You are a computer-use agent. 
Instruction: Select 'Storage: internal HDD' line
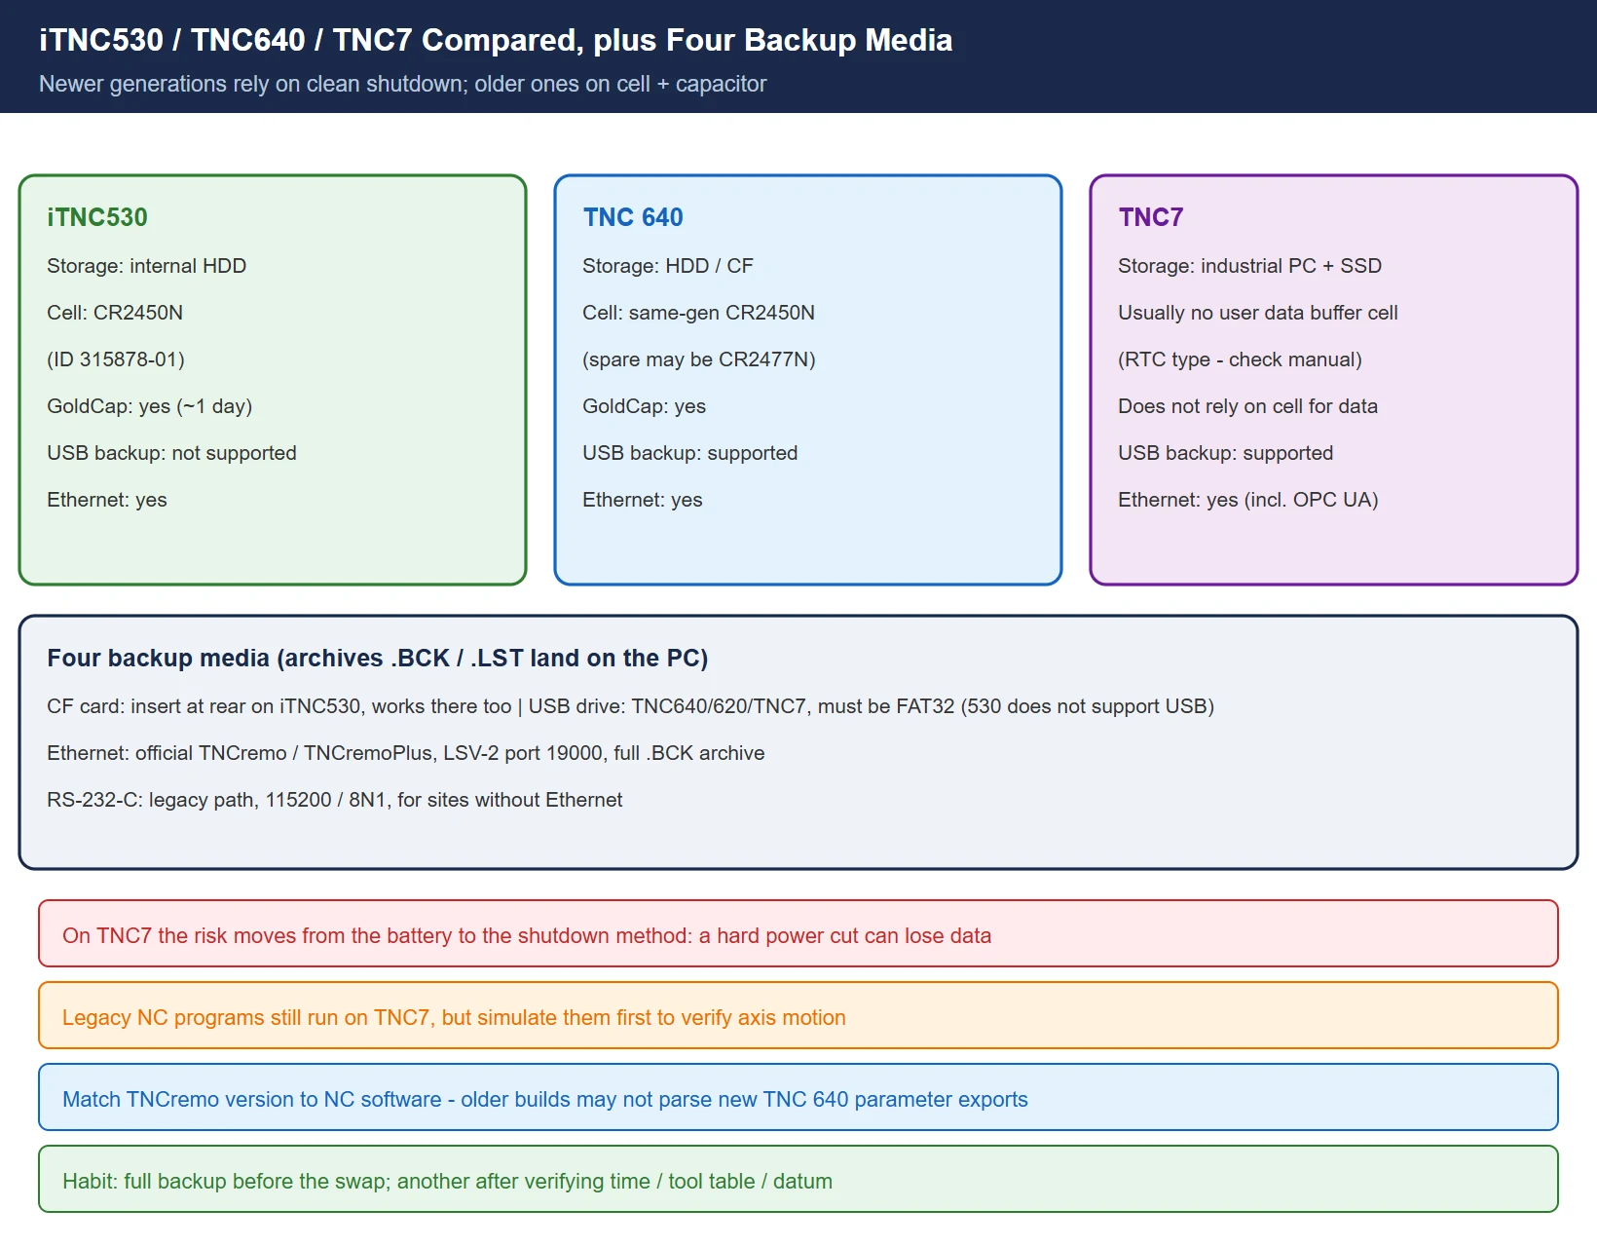(x=146, y=266)
